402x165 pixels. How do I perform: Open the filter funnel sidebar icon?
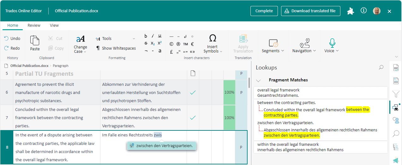click(x=396, y=94)
